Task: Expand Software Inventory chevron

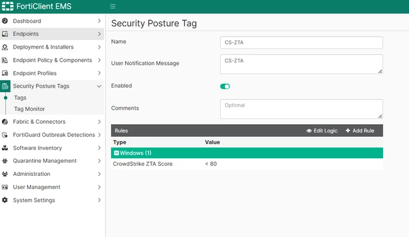Action: 99,147
